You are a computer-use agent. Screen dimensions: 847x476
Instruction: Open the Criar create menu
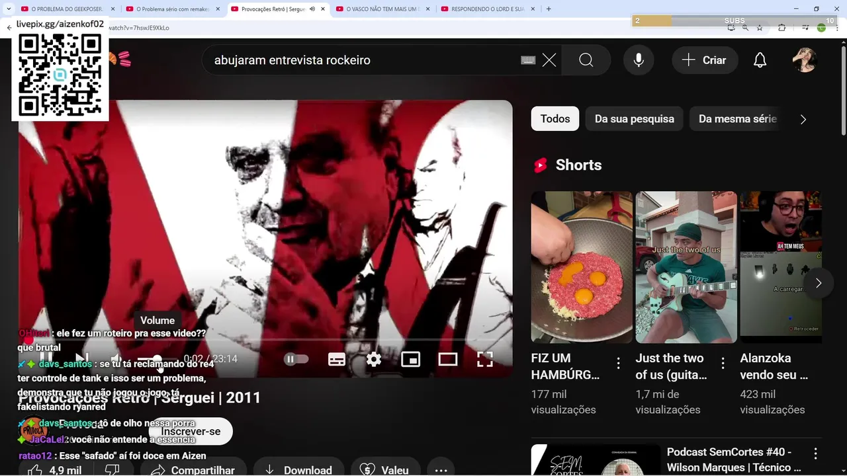(x=704, y=60)
